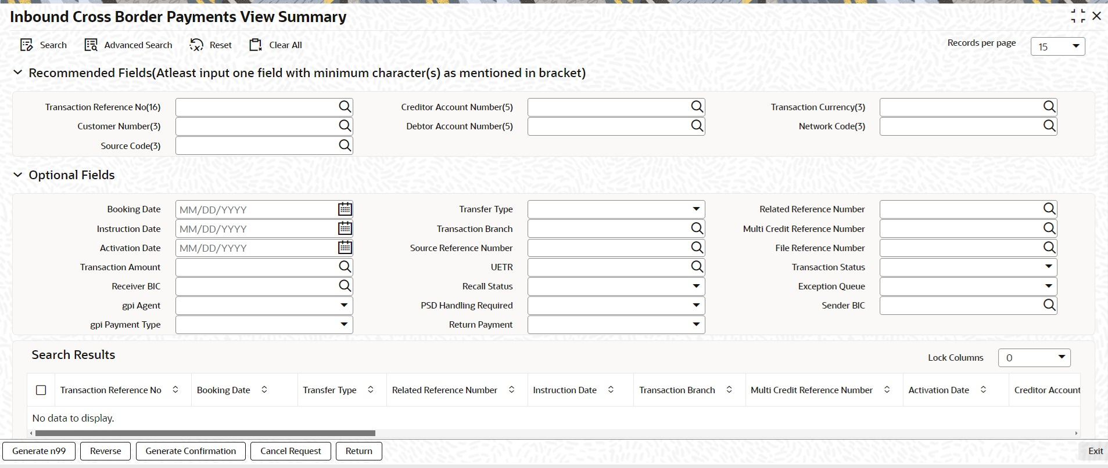Open the Exception Queue dropdown

click(x=968, y=286)
